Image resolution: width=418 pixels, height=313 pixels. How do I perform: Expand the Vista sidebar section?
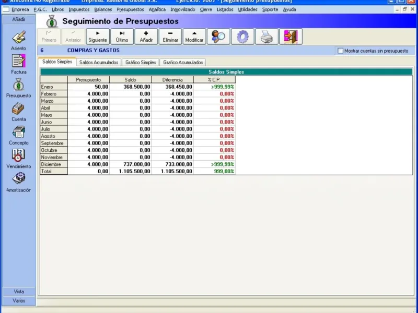(19, 292)
